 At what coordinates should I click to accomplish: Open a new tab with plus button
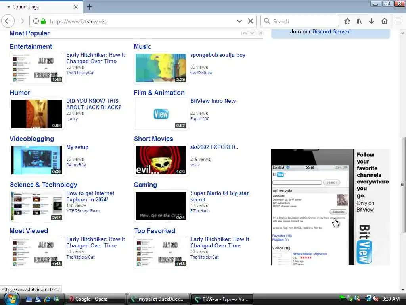[x=90, y=7]
